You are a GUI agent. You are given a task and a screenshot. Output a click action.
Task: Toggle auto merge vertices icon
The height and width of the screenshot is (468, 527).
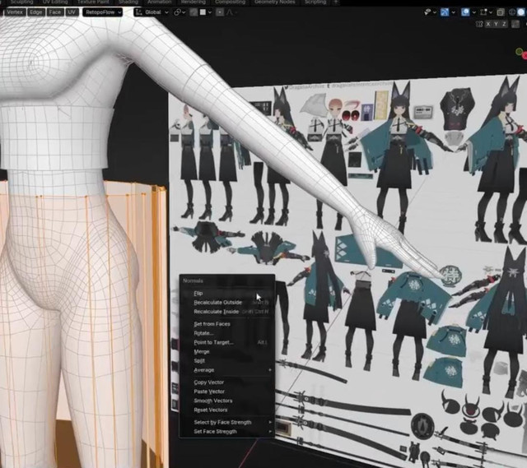(515, 24)
